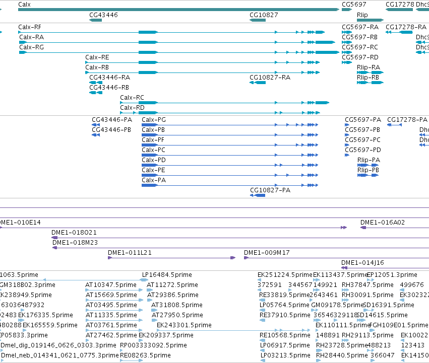Select protein CG43446-PA
This screenshot has height=363, width=429.
click(112, 120)
